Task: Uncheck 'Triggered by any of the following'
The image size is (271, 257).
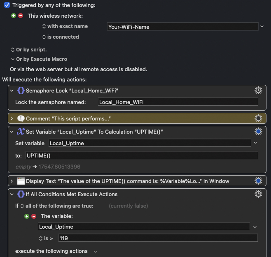Action: coord(7,5)
